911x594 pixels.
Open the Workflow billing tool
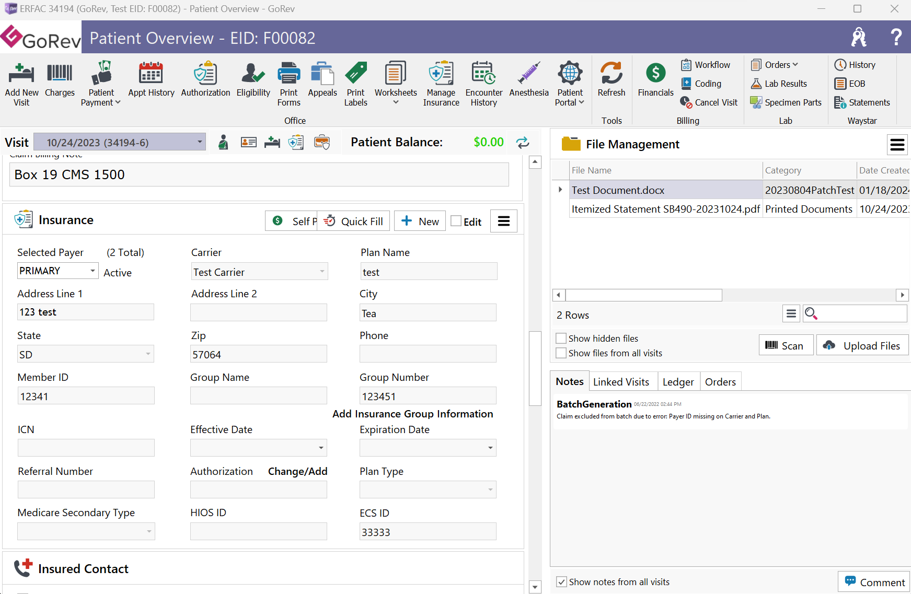point(706,65)
